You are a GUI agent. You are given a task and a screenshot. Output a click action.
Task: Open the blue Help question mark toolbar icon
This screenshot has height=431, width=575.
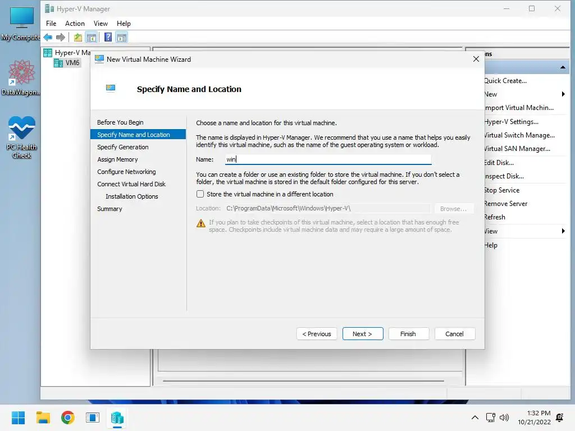click(108, 37)
